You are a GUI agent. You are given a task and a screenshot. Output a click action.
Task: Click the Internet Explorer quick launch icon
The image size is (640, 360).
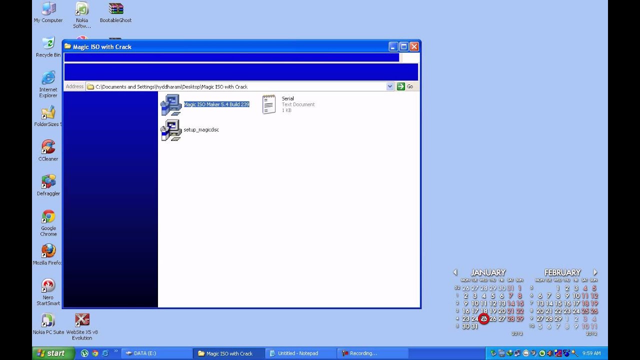(x=105, y=353)
